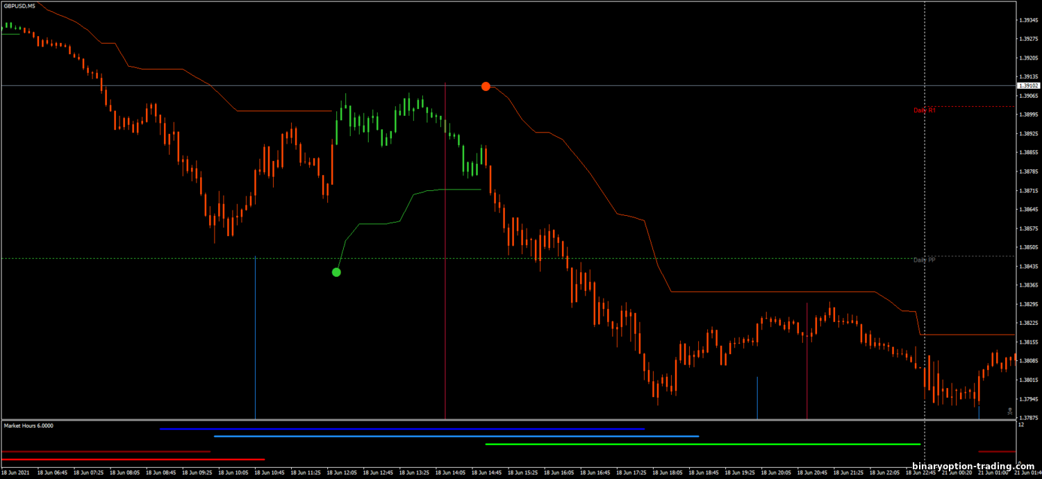Click time axis label 18 Jun 12:05

pyautogui.click(x=342, y=473)
